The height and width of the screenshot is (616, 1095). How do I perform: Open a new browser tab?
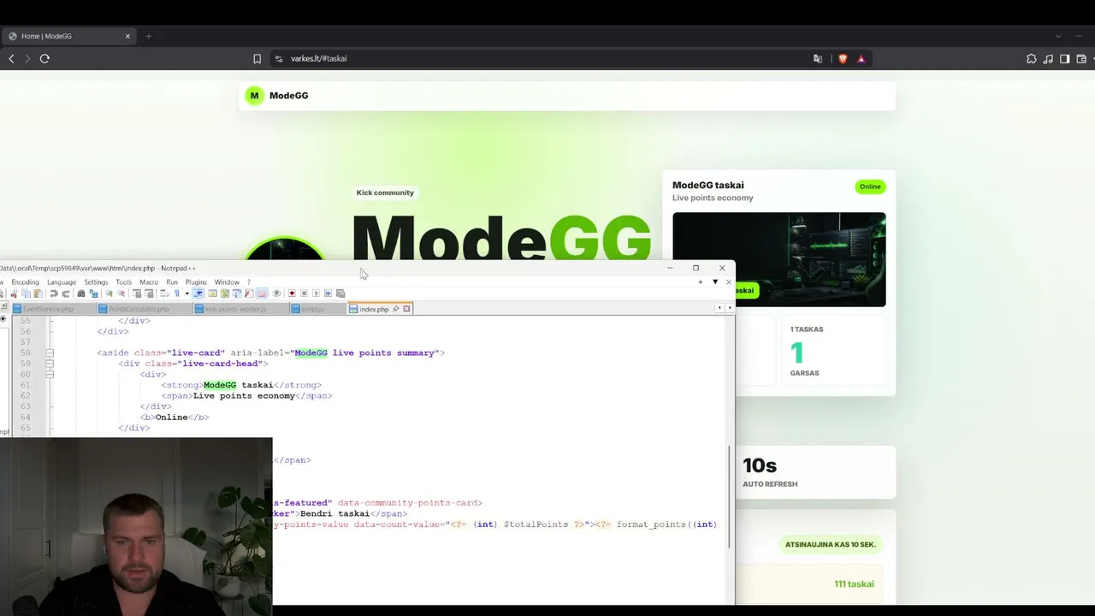(148, 36)
